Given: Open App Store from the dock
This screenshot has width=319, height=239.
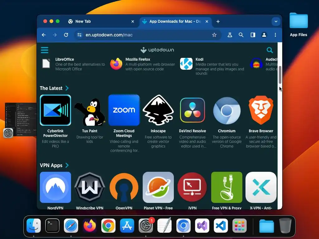Looking at the screenshot, I should (x=127, y=226).
